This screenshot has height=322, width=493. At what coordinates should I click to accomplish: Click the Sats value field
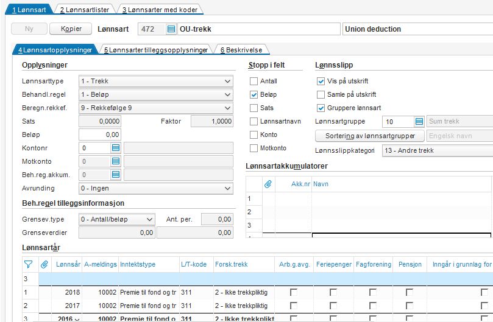(100, 121)
